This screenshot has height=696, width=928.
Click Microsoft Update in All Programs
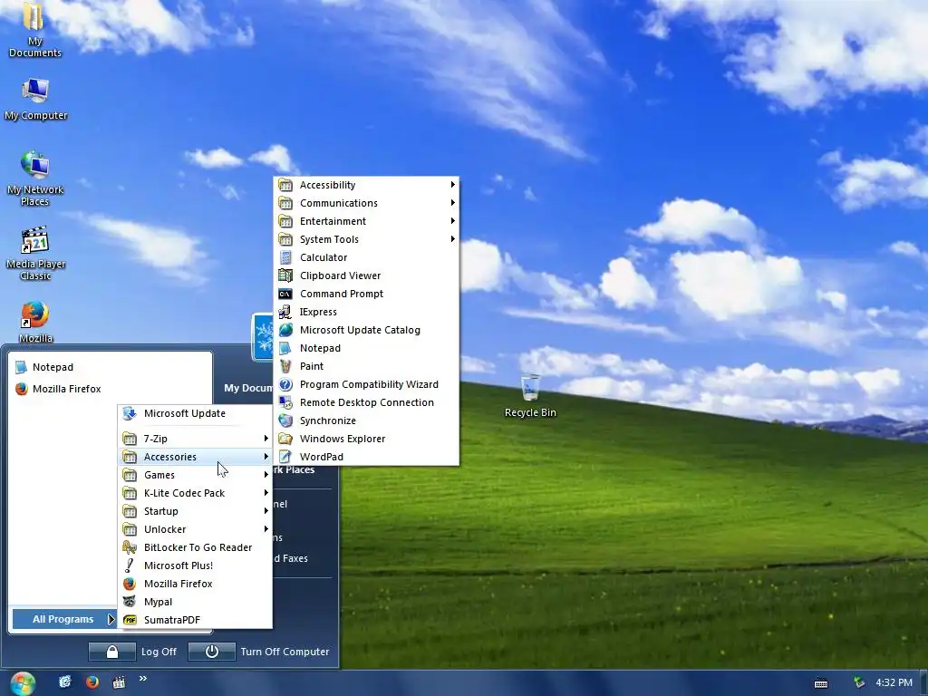[x=195, y=413]
